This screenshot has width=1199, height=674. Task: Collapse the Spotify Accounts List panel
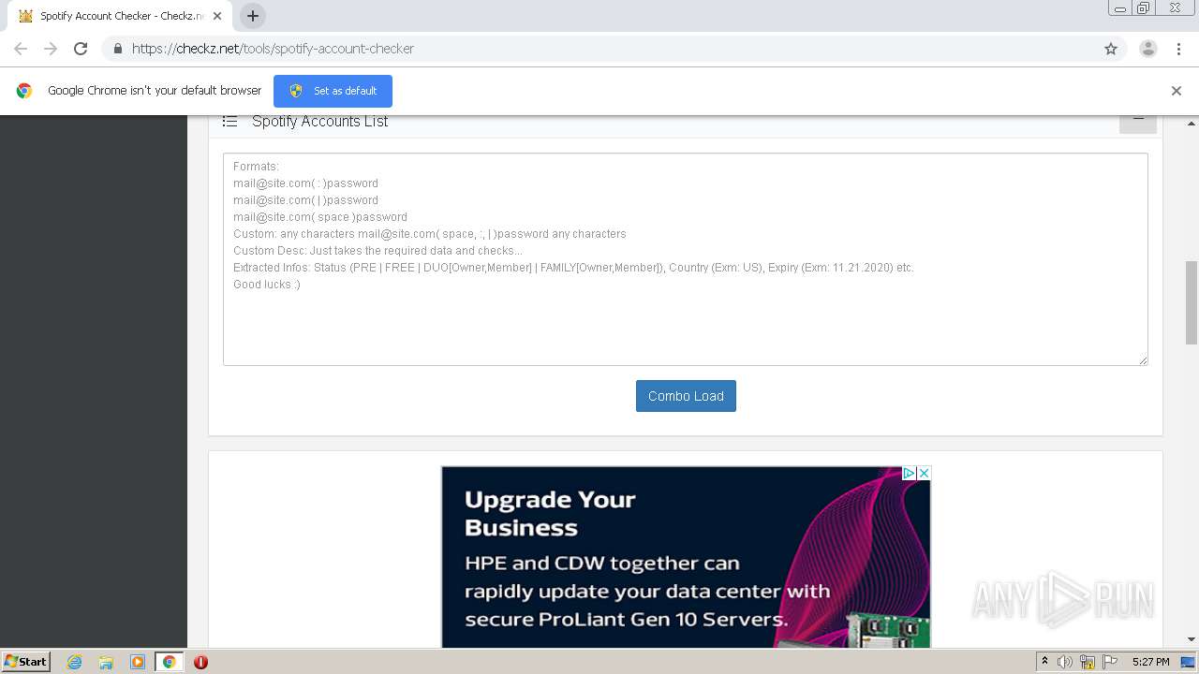tap(1138, 123)
